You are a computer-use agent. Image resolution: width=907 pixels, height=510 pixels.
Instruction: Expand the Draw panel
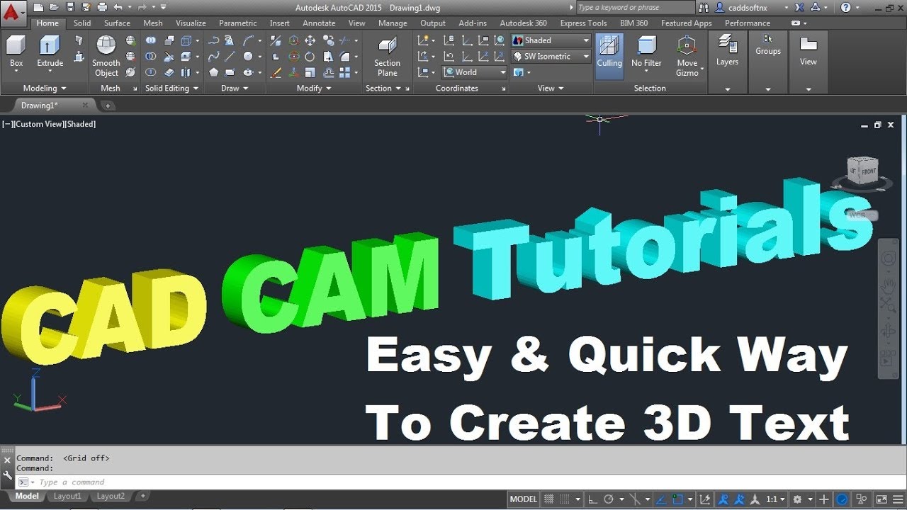point(235,89)
